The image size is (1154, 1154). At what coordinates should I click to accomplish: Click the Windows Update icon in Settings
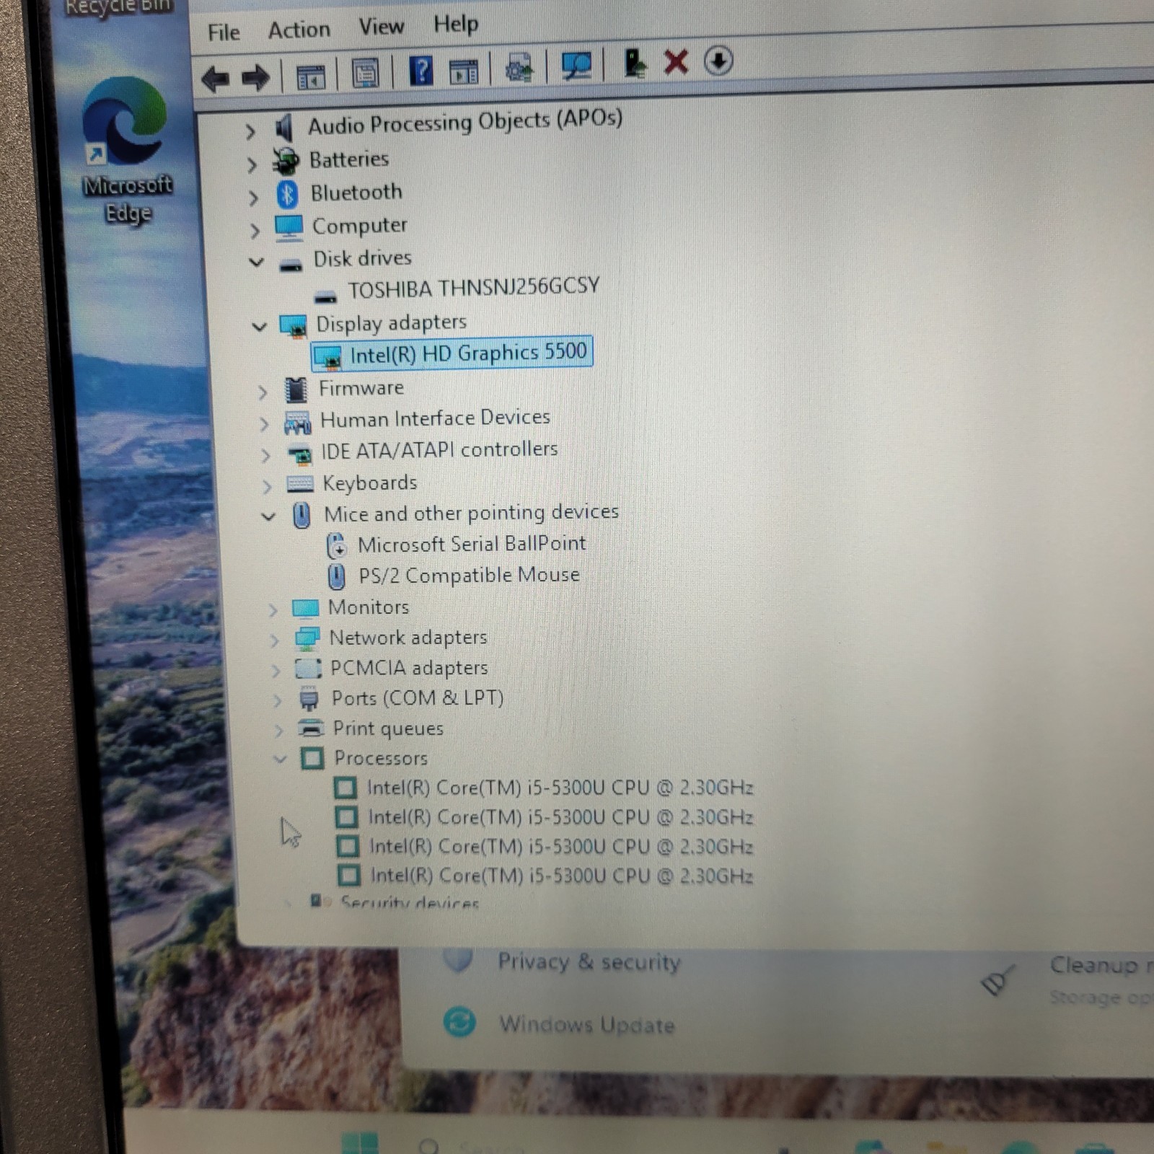(x=459, y=1021)
